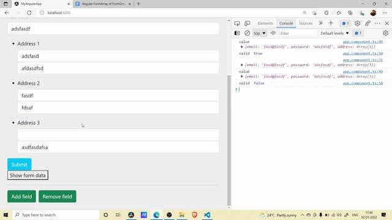Open console settings gear
392x220 pixels.
[385, 33]
